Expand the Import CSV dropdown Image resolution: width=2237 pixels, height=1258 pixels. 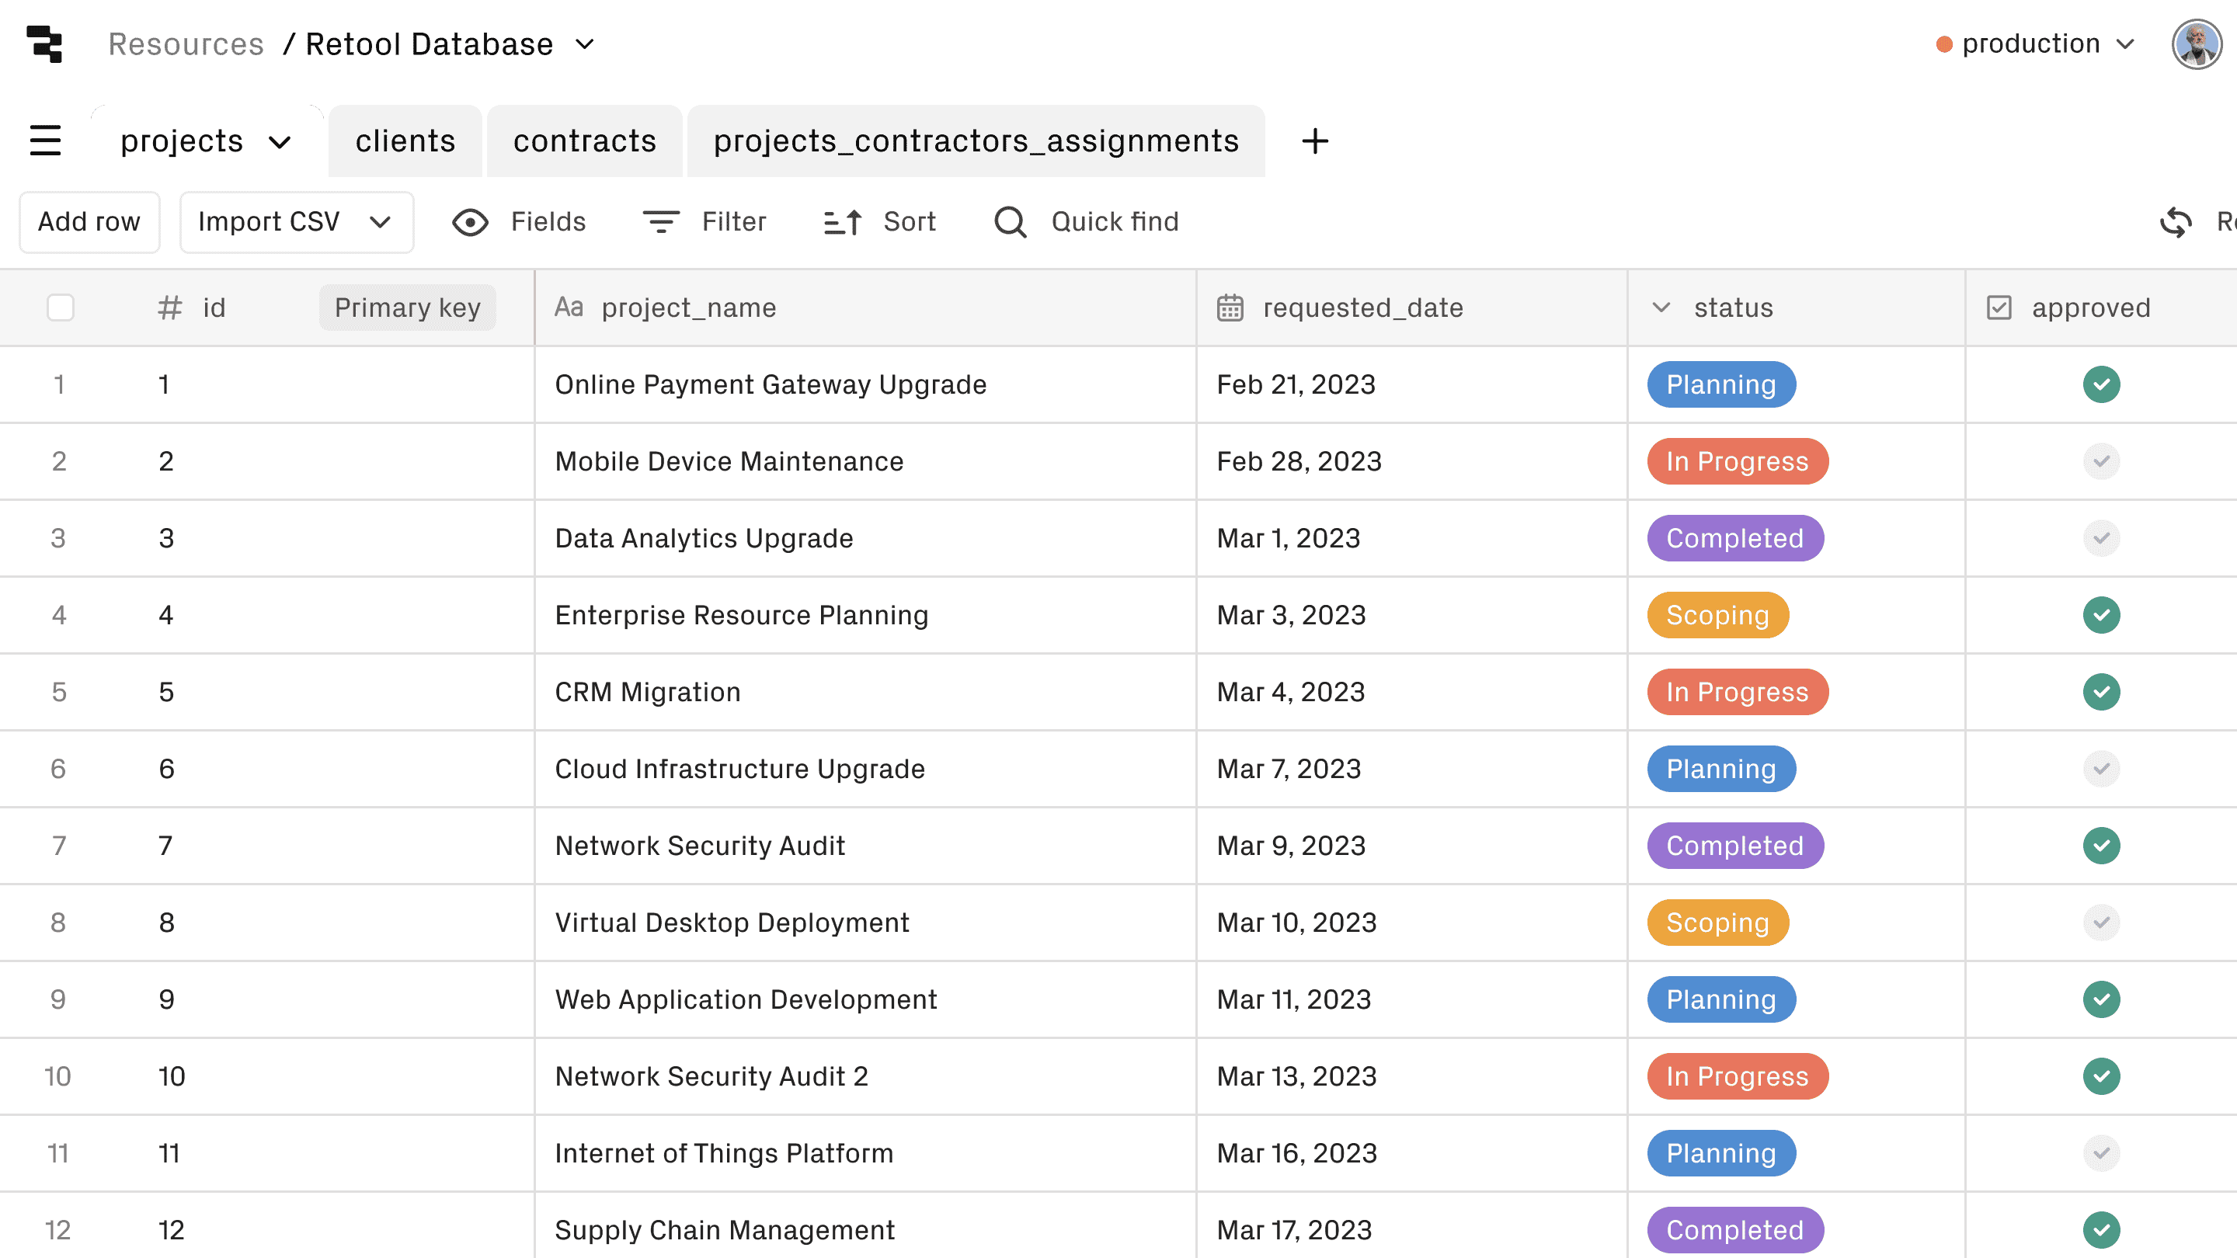click(382, 221)
